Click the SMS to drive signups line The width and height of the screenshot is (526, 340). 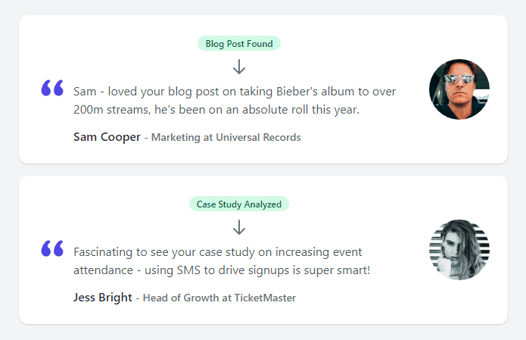pyautogui.click(x=222, y=270)
